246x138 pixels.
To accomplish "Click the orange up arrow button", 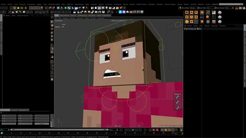I will tap(192, 12).
